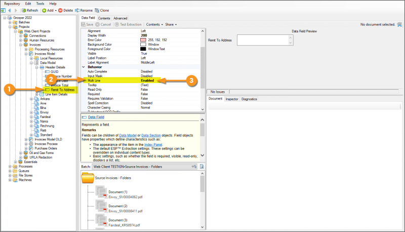Switch to the Contents tab

coord(104,18)
